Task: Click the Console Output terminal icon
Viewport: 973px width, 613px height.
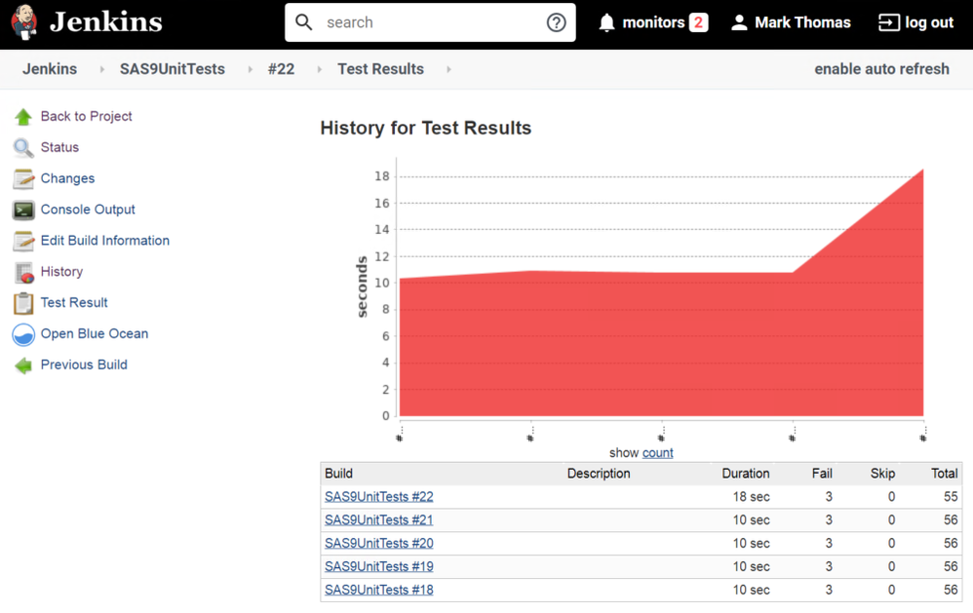Action: point(23,210)
